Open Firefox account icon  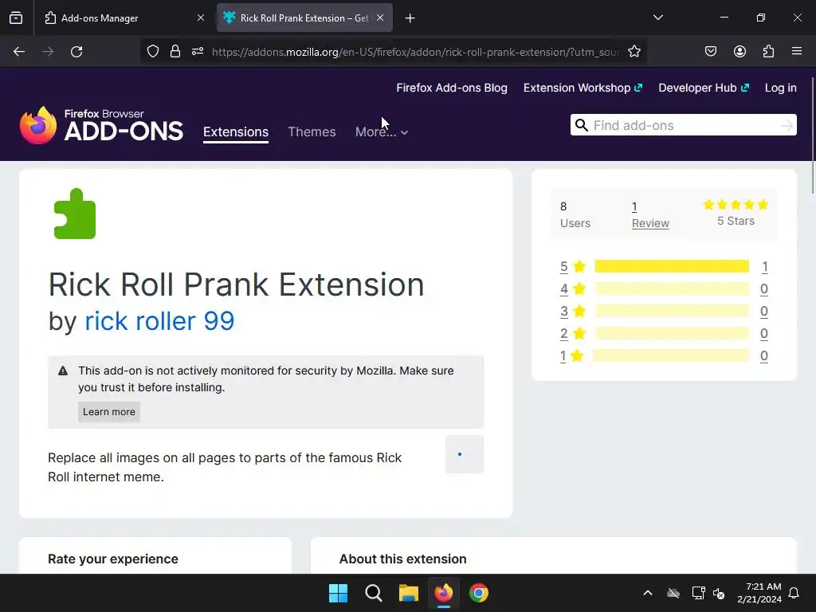pos(739,52)
